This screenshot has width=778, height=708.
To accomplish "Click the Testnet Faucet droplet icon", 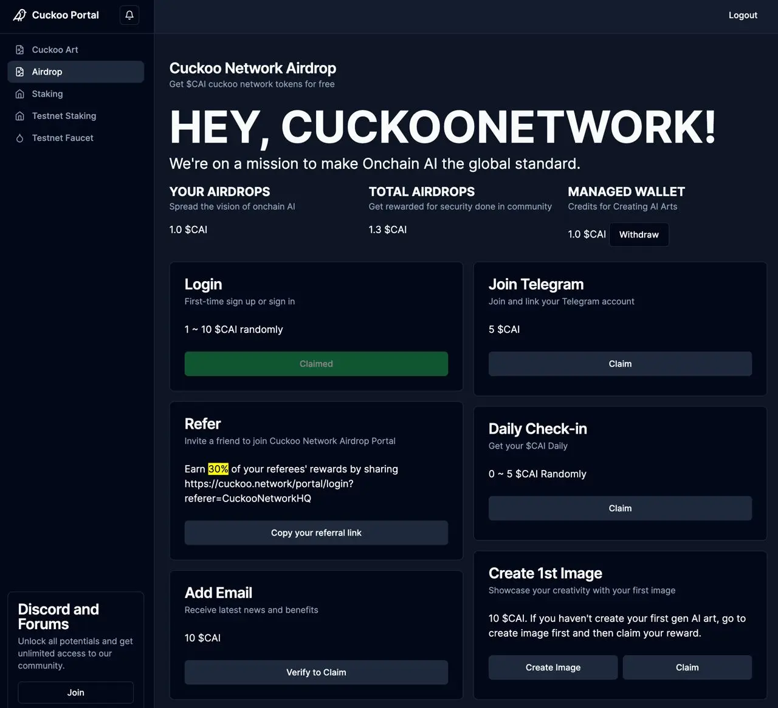I will pos(19,138).
